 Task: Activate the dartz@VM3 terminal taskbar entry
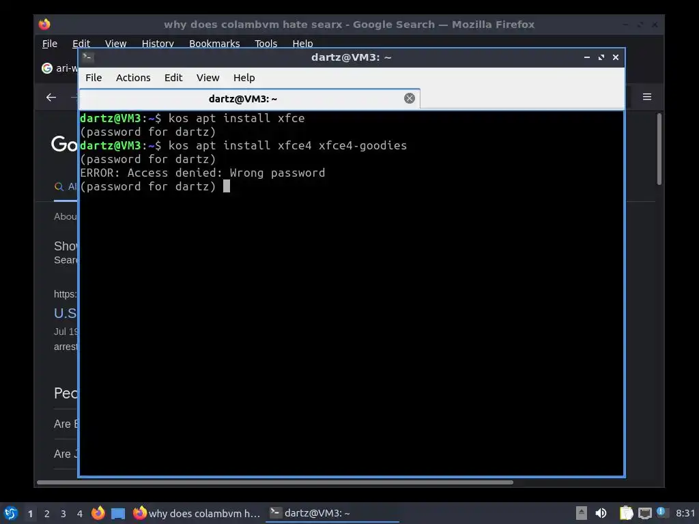[332, 513]
